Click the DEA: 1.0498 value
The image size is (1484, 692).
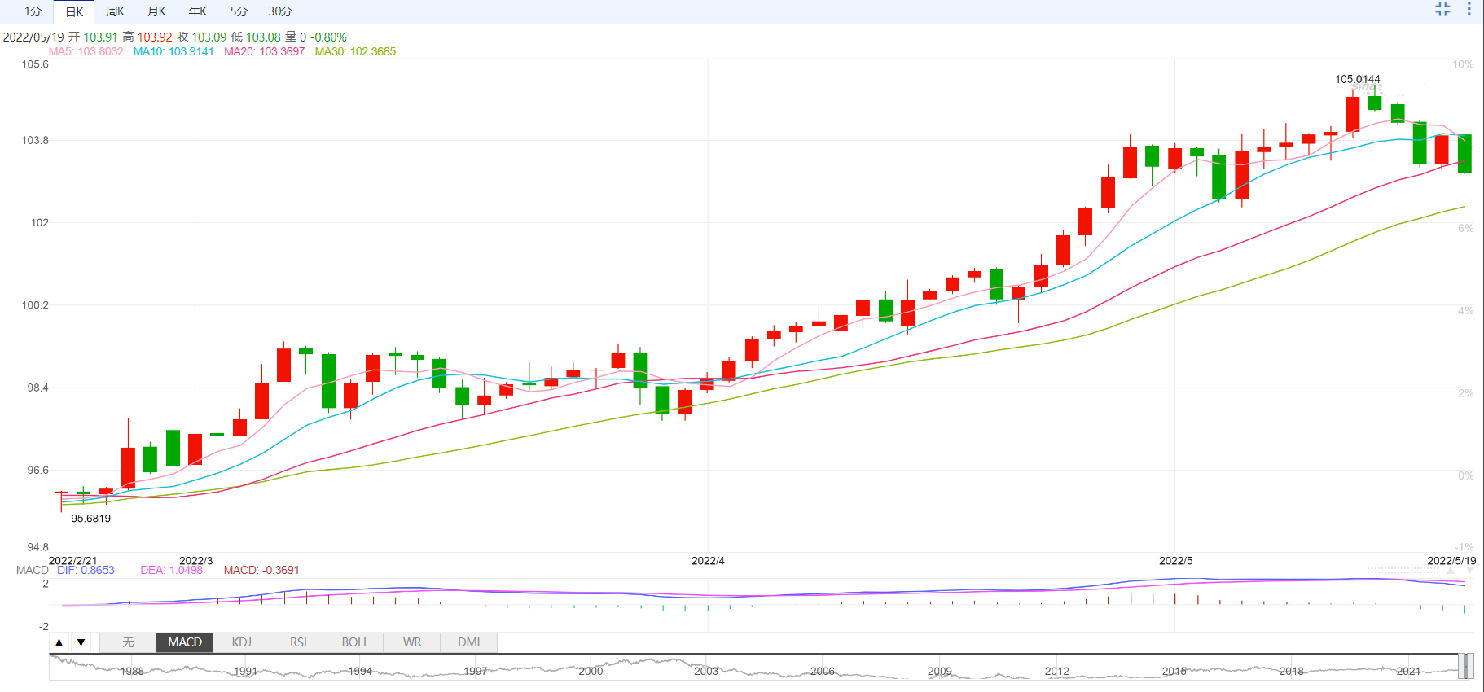tap(171, 570)
